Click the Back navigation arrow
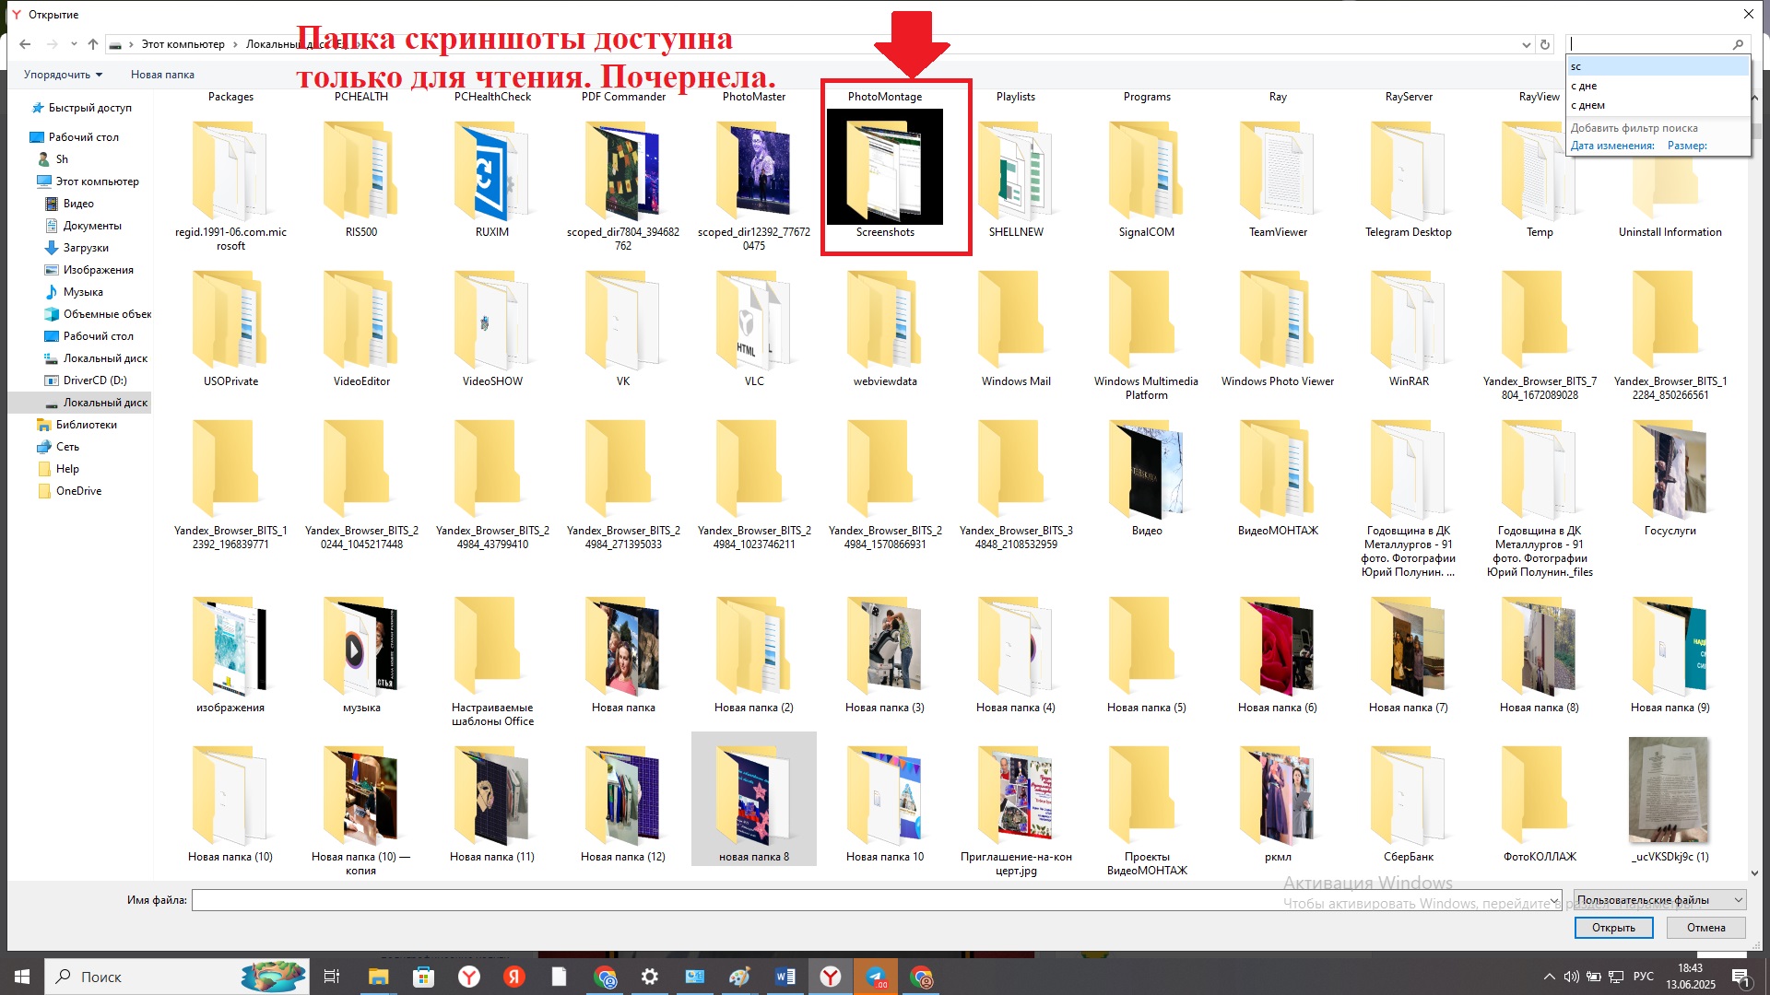The width and height of the screenshot is (1770, 995). (x=25, y=44)
